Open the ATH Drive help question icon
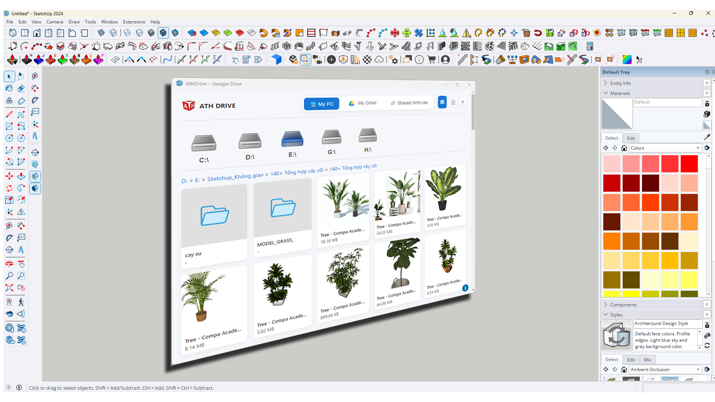Screen dimensions: 715x402 [462, 103]
